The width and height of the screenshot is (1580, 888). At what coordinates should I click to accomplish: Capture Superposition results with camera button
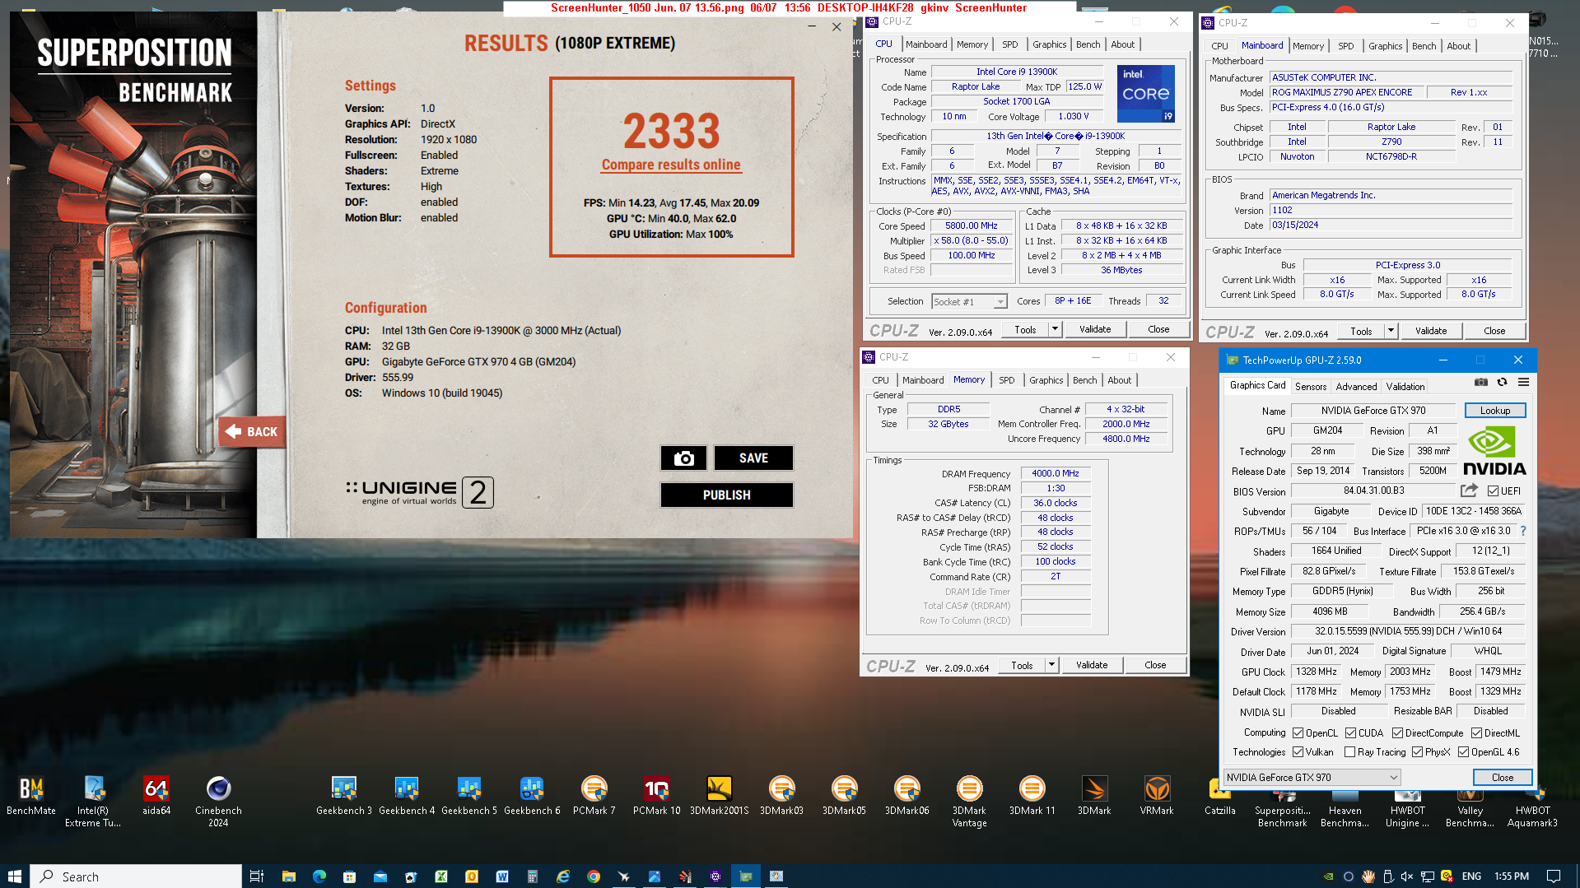(683, 458)
